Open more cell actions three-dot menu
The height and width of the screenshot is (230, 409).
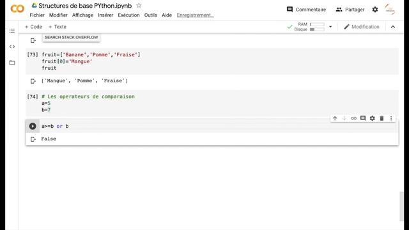click(x=391, y=118)
